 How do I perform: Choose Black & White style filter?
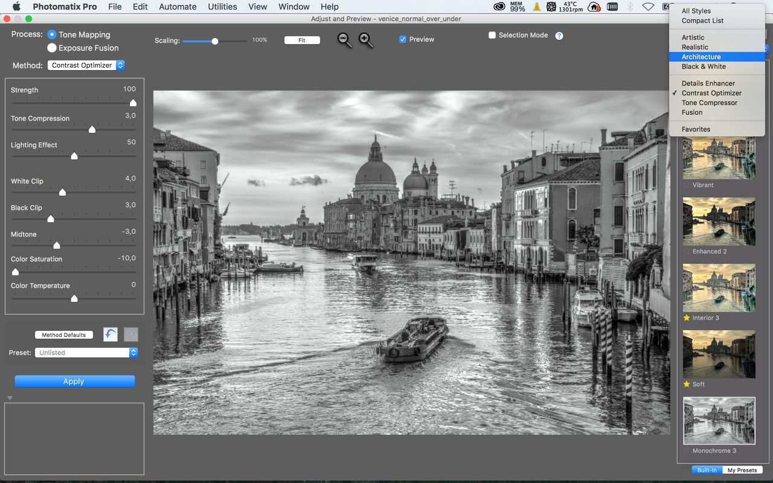(x=717, y=66)
